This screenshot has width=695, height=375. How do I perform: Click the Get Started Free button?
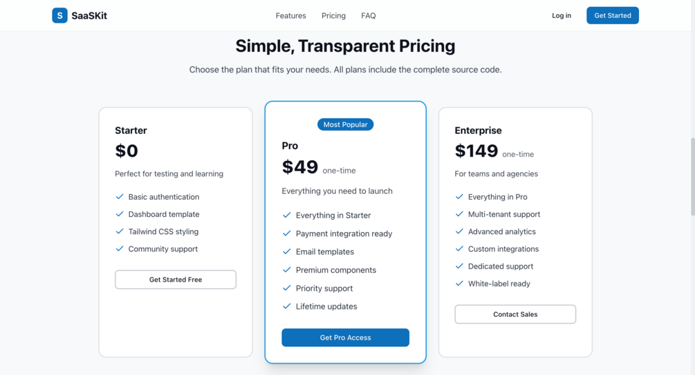pos(176,280)
